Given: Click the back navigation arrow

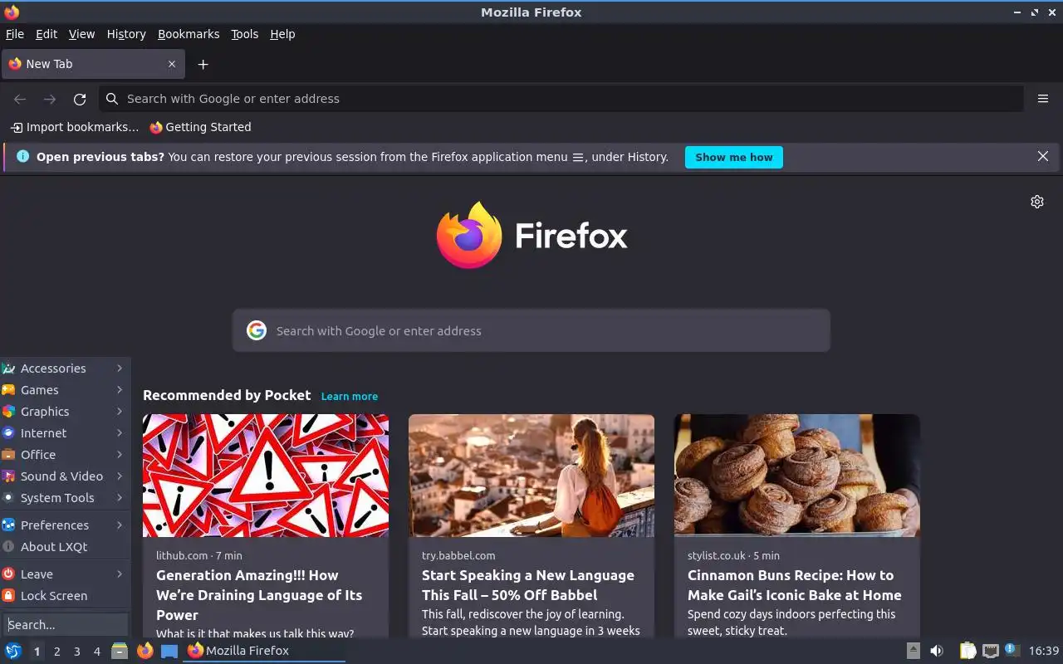Looking at the screenshot, I should point(20,99).
